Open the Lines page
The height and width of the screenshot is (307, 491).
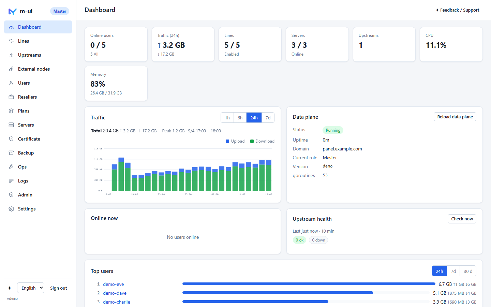click(38, 41)
